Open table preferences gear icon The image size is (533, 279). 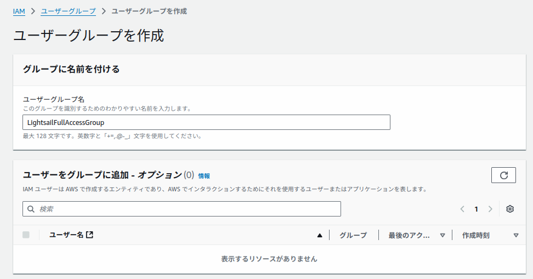[510, 209]
